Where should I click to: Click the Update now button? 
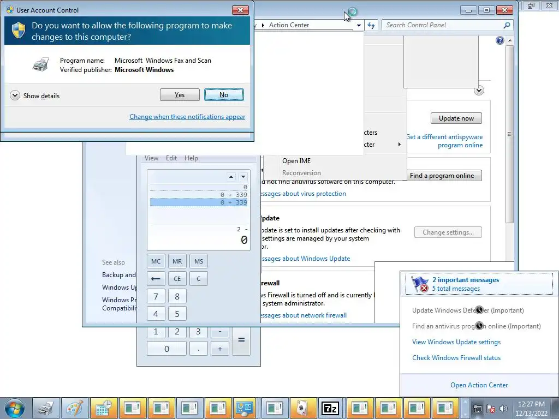456,118
